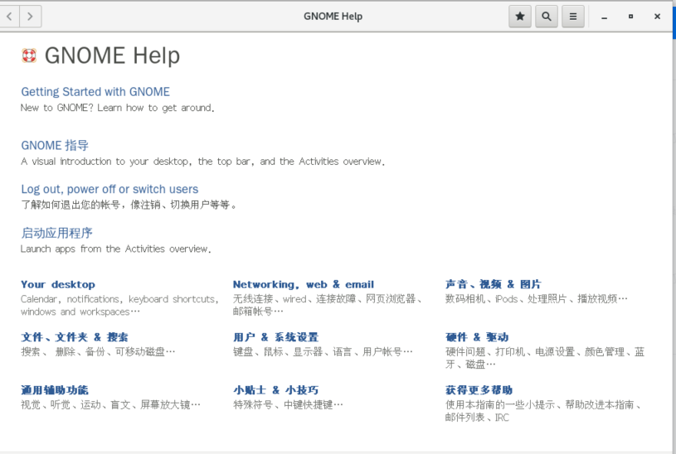Open the 文件、文件夹 & 搜索 topic

(75, 337)
